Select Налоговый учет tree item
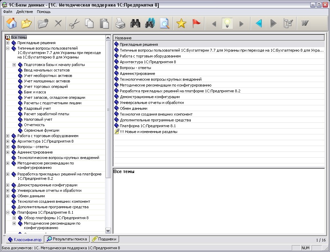This screenshot has height=252, width=330. 38,120
